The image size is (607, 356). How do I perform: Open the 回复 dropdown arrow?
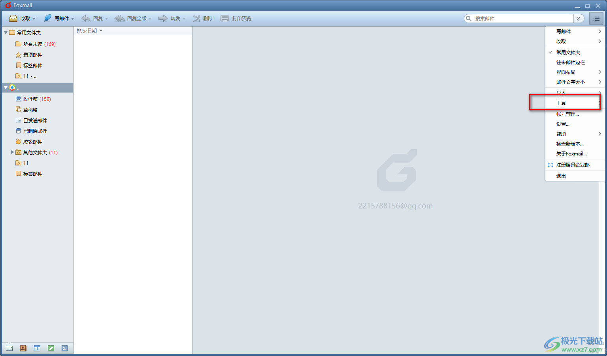coord(107,19)
